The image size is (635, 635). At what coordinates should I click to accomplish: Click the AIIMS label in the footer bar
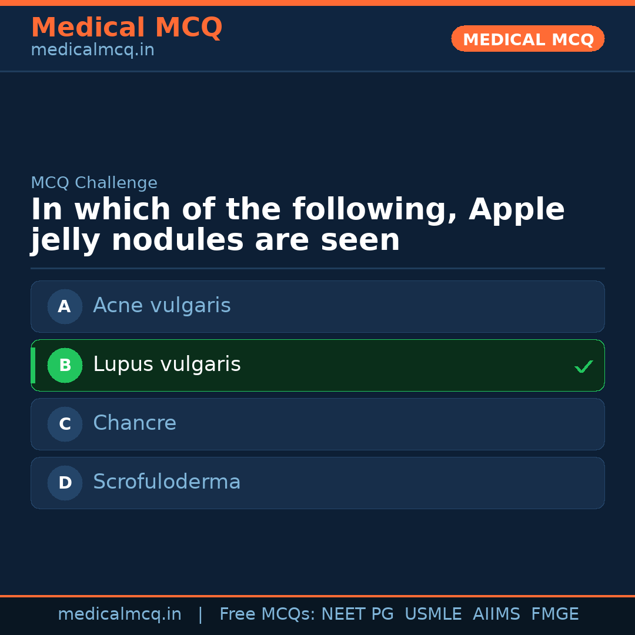point(497,614)
